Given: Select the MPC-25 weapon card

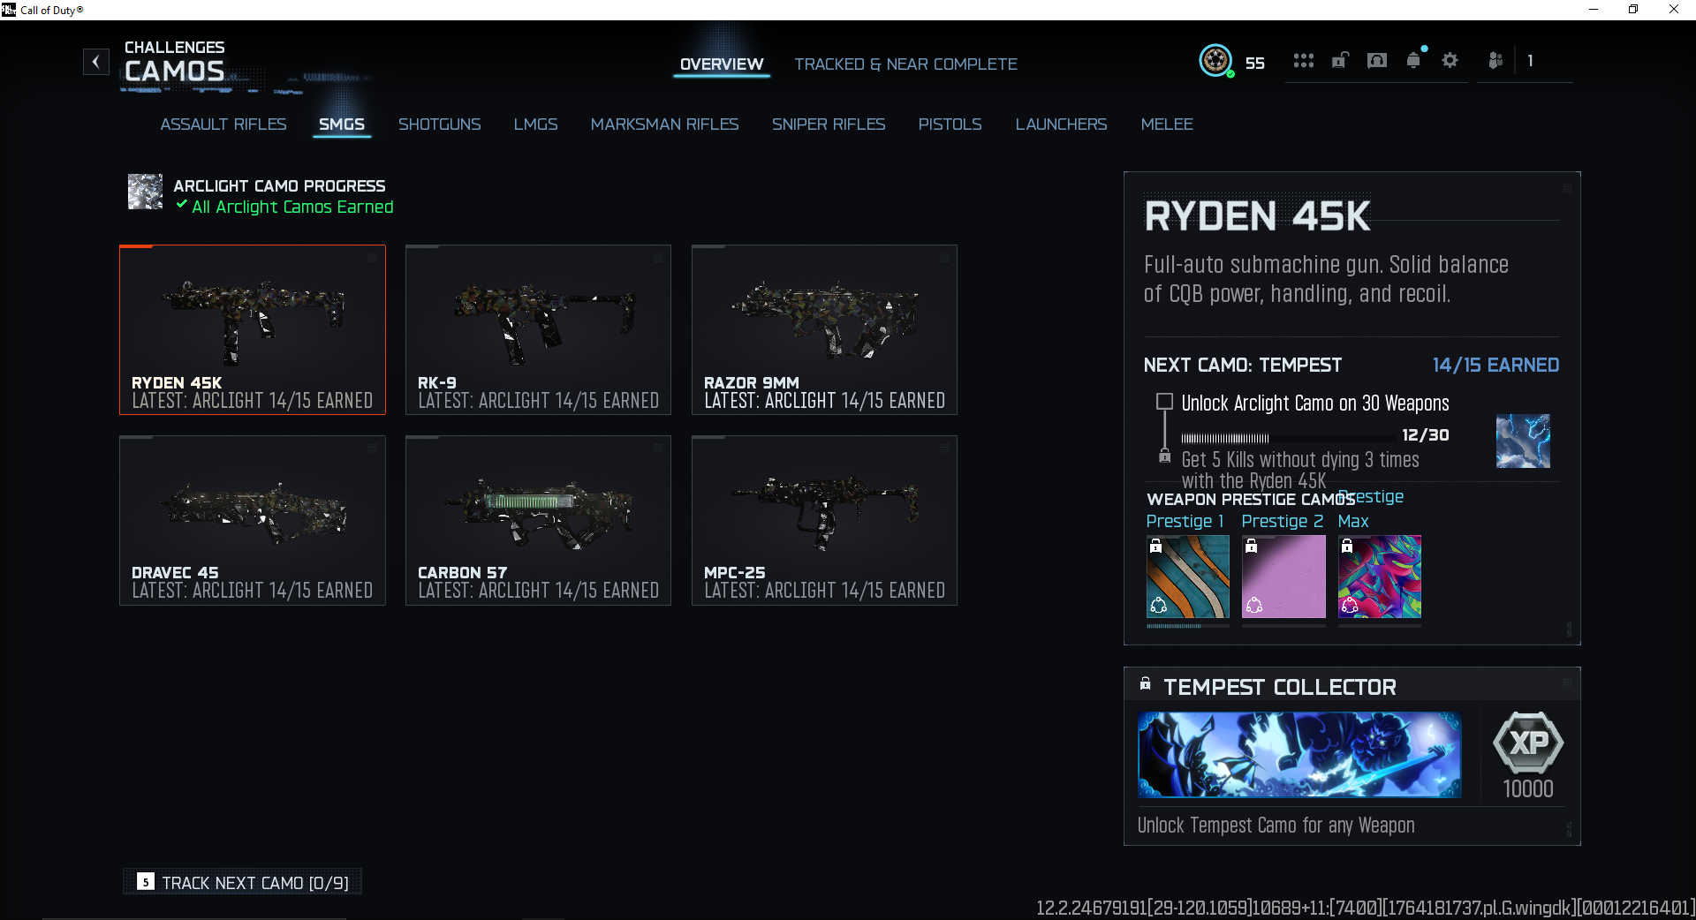Looking at the screenshot, I should (824, 520).
